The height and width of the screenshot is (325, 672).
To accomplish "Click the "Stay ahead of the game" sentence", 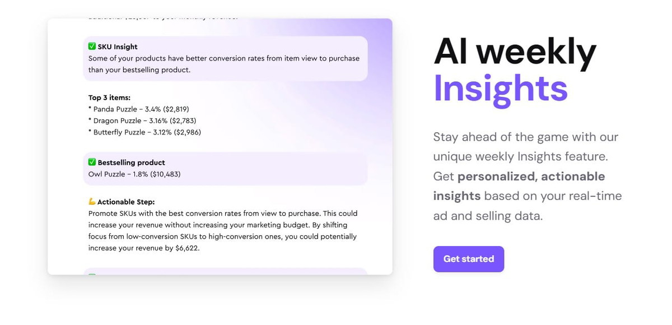I will click(x=525, y=137).
